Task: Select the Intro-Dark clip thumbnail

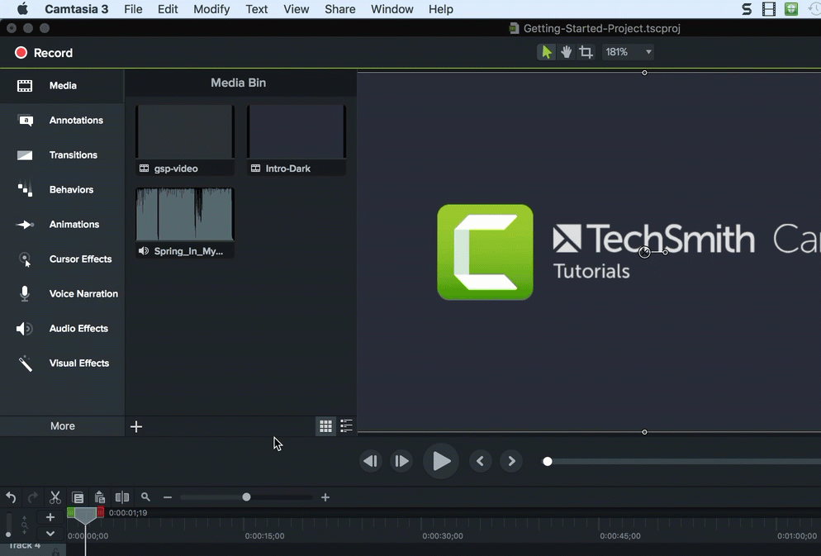Action: [297, 140]
